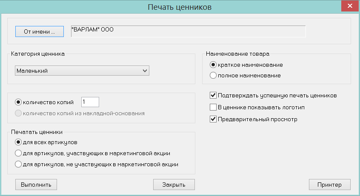Image resolution: width=360 pixels, height=196 pixels.
Task: Choose "для артикулов, участвующих в маркетинговой акции"
Action: click(18, 153)
